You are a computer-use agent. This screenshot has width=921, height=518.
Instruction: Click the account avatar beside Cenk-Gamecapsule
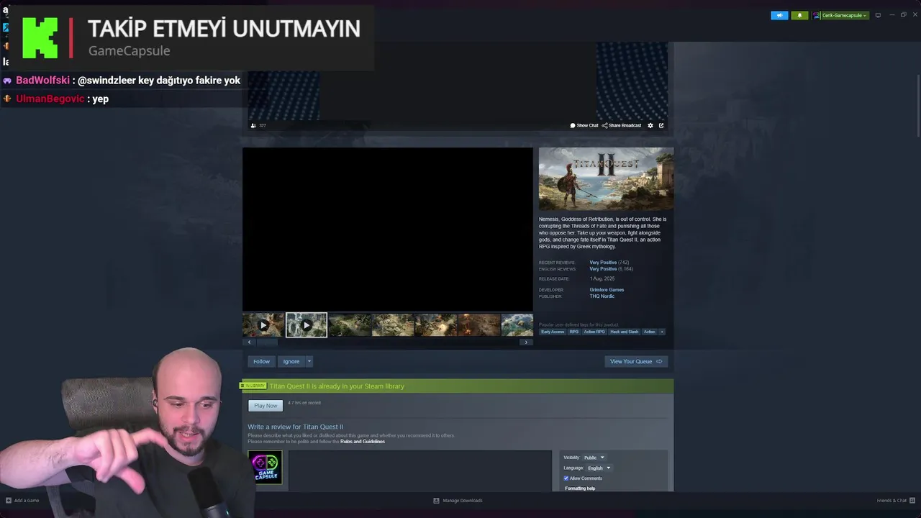coord(817,15)
